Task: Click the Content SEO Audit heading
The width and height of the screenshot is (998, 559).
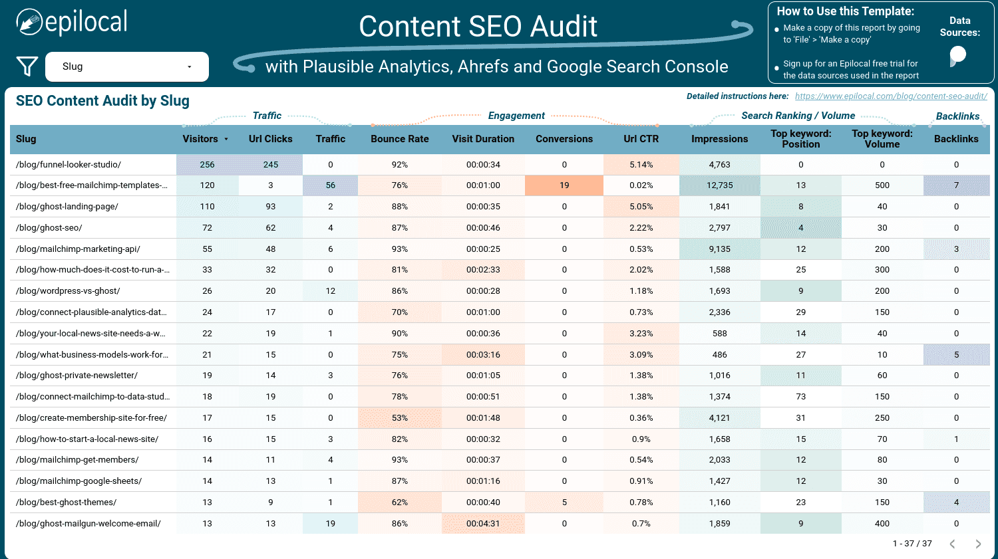Action: pyautogui.click(x=478, y=27)
